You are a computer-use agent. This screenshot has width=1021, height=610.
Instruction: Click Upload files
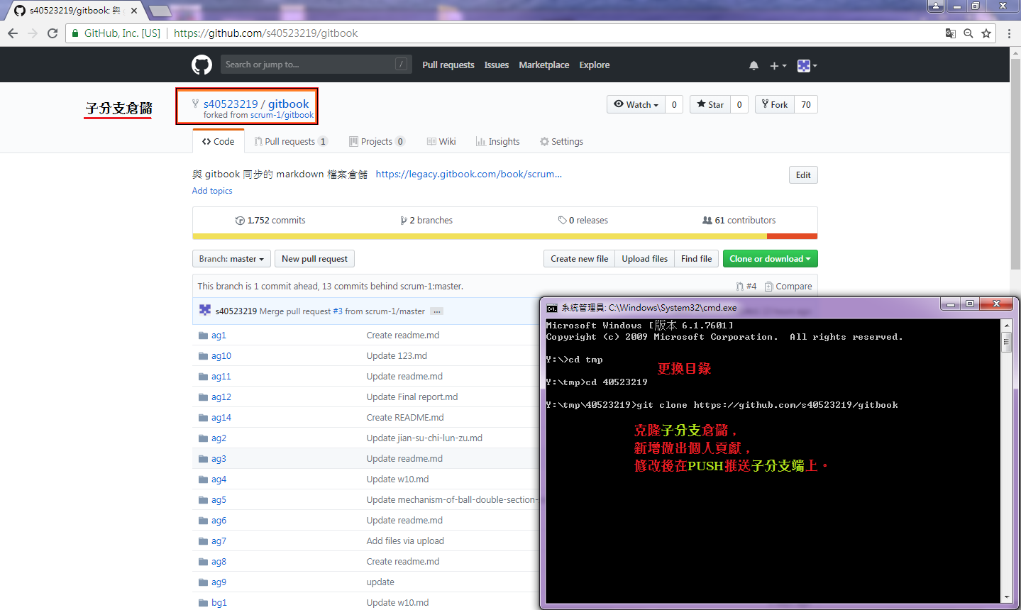coord(644,259)
